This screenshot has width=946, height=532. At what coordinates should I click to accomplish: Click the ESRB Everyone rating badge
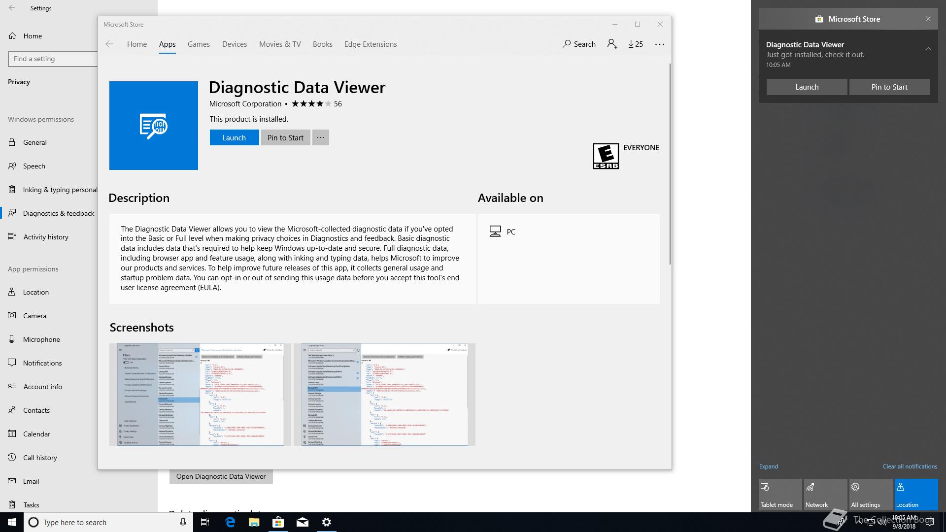pyautogui.click(x=606, y=156)
